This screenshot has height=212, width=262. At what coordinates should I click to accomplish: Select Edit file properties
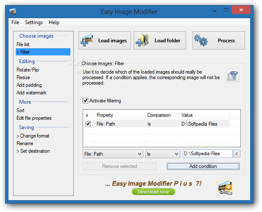click(x=34, y=118)
